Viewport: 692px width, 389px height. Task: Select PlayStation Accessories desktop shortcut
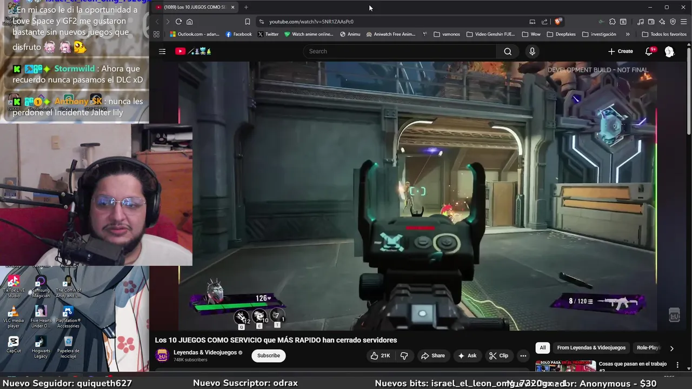[x=68, y=317]
